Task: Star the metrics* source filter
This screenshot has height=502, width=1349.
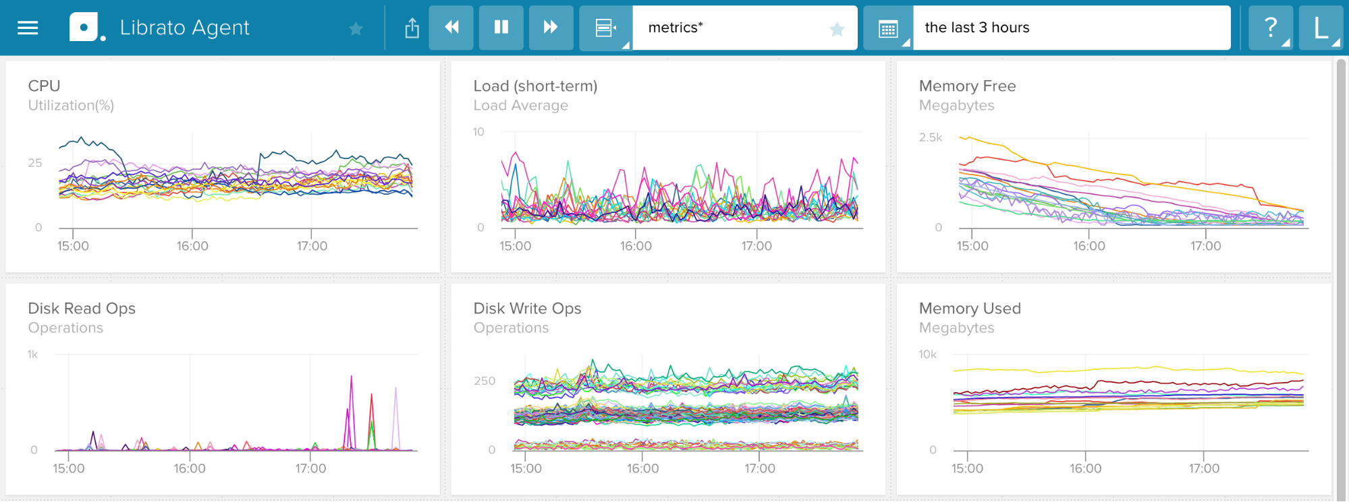Action: point(837,28)
